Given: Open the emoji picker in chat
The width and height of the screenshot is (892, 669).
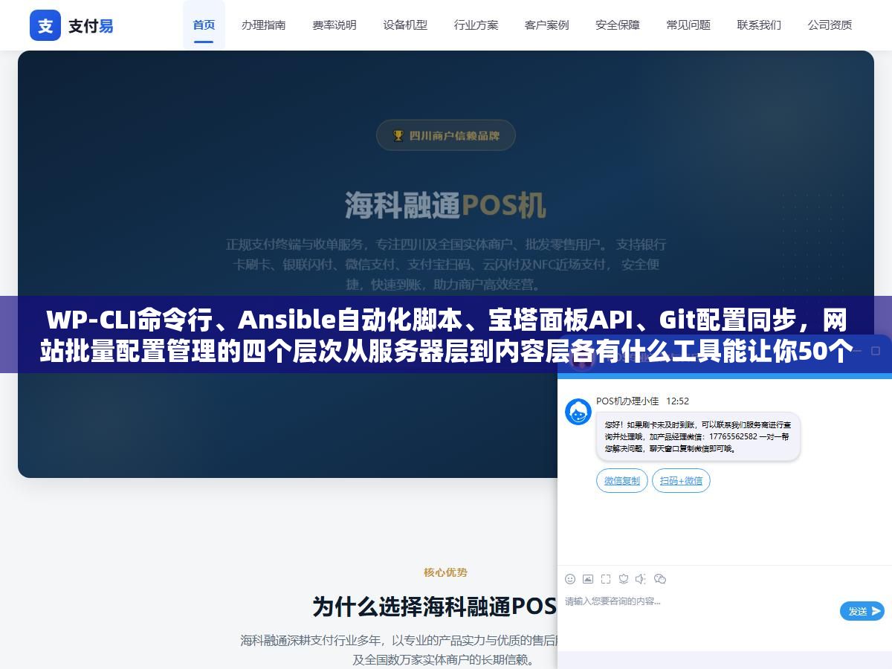Looking at the screenshot, I should pos(570,578).
